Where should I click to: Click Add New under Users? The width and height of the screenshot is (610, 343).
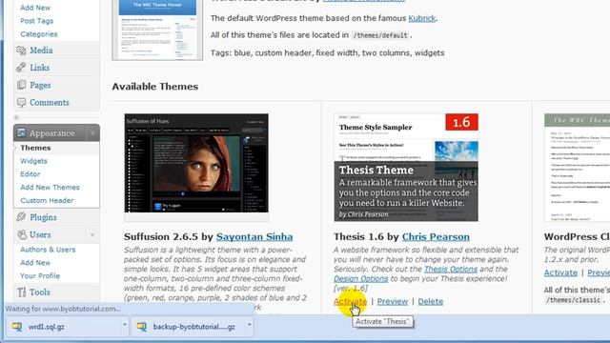(x=35, y=263)
